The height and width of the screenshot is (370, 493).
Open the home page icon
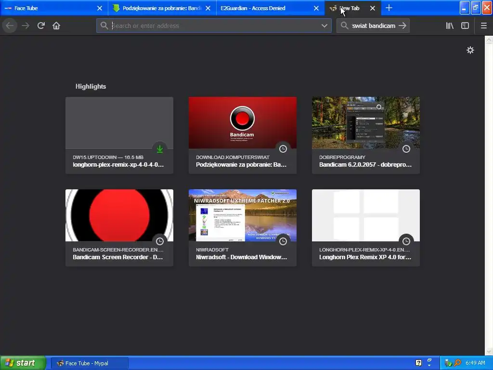point(56,26)
